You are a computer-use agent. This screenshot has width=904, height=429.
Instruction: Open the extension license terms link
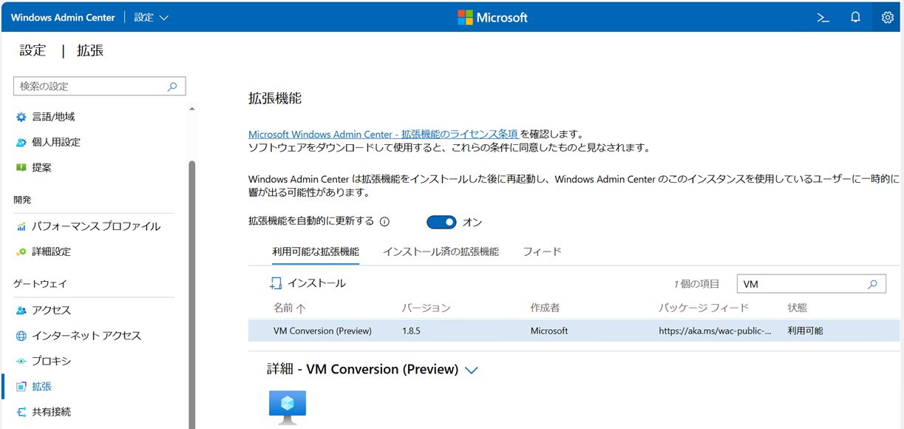click(383, 135)
